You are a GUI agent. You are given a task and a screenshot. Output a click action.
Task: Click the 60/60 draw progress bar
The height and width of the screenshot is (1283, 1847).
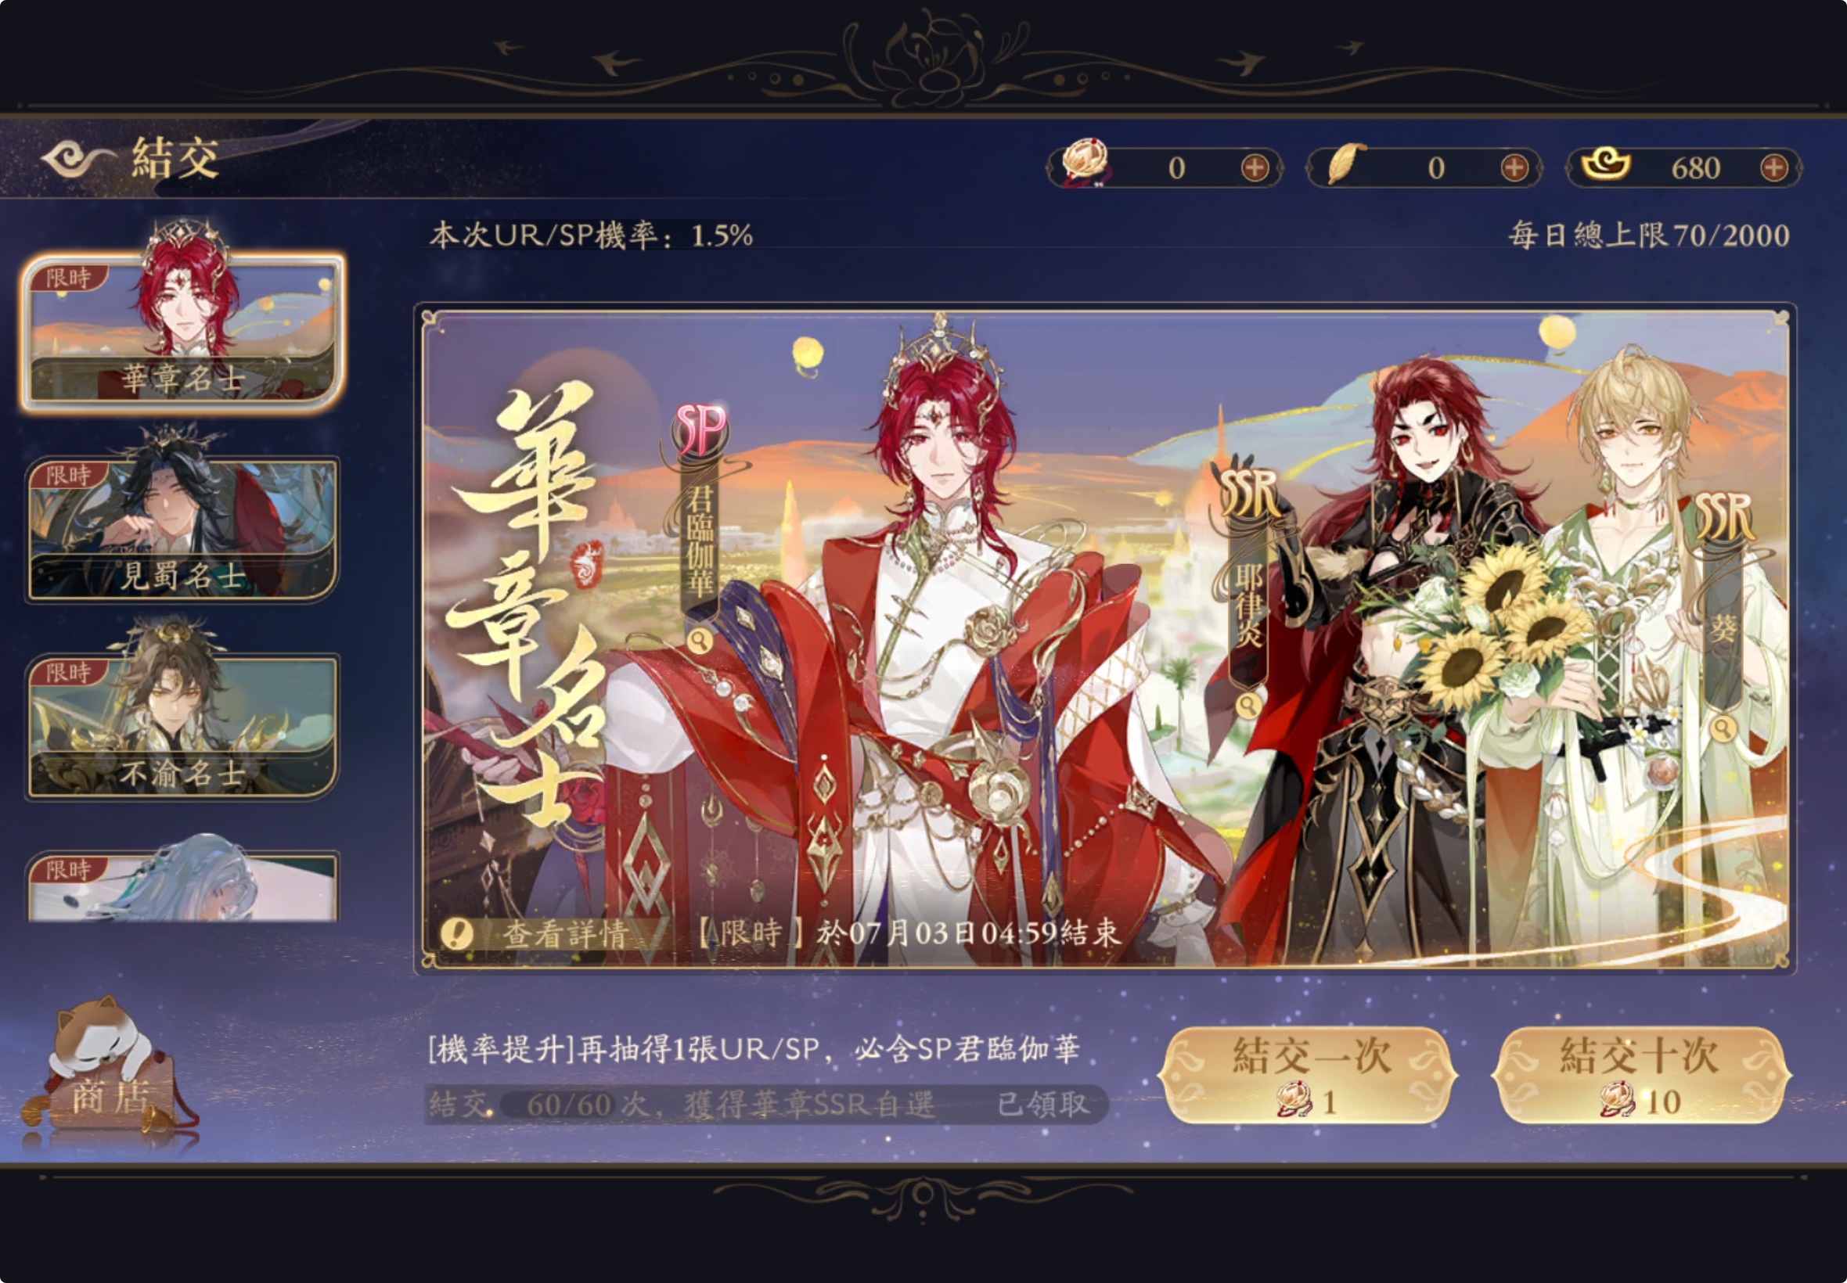[570, 1105]
